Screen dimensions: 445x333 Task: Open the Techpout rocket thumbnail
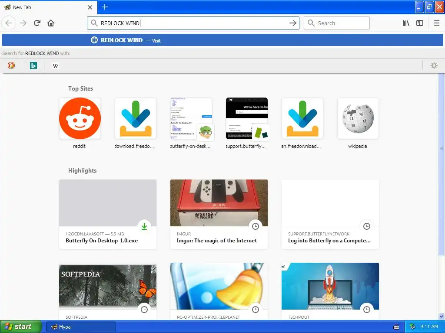tap(330, 286)
